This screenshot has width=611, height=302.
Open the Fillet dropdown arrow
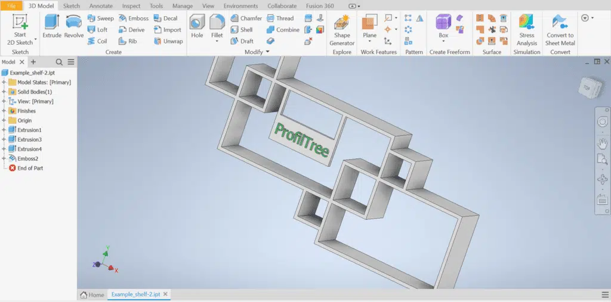tap(217, 41)
